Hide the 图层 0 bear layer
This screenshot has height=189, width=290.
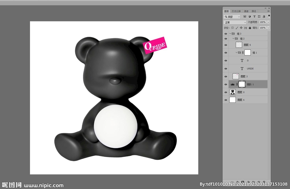(x=226, y=92)
